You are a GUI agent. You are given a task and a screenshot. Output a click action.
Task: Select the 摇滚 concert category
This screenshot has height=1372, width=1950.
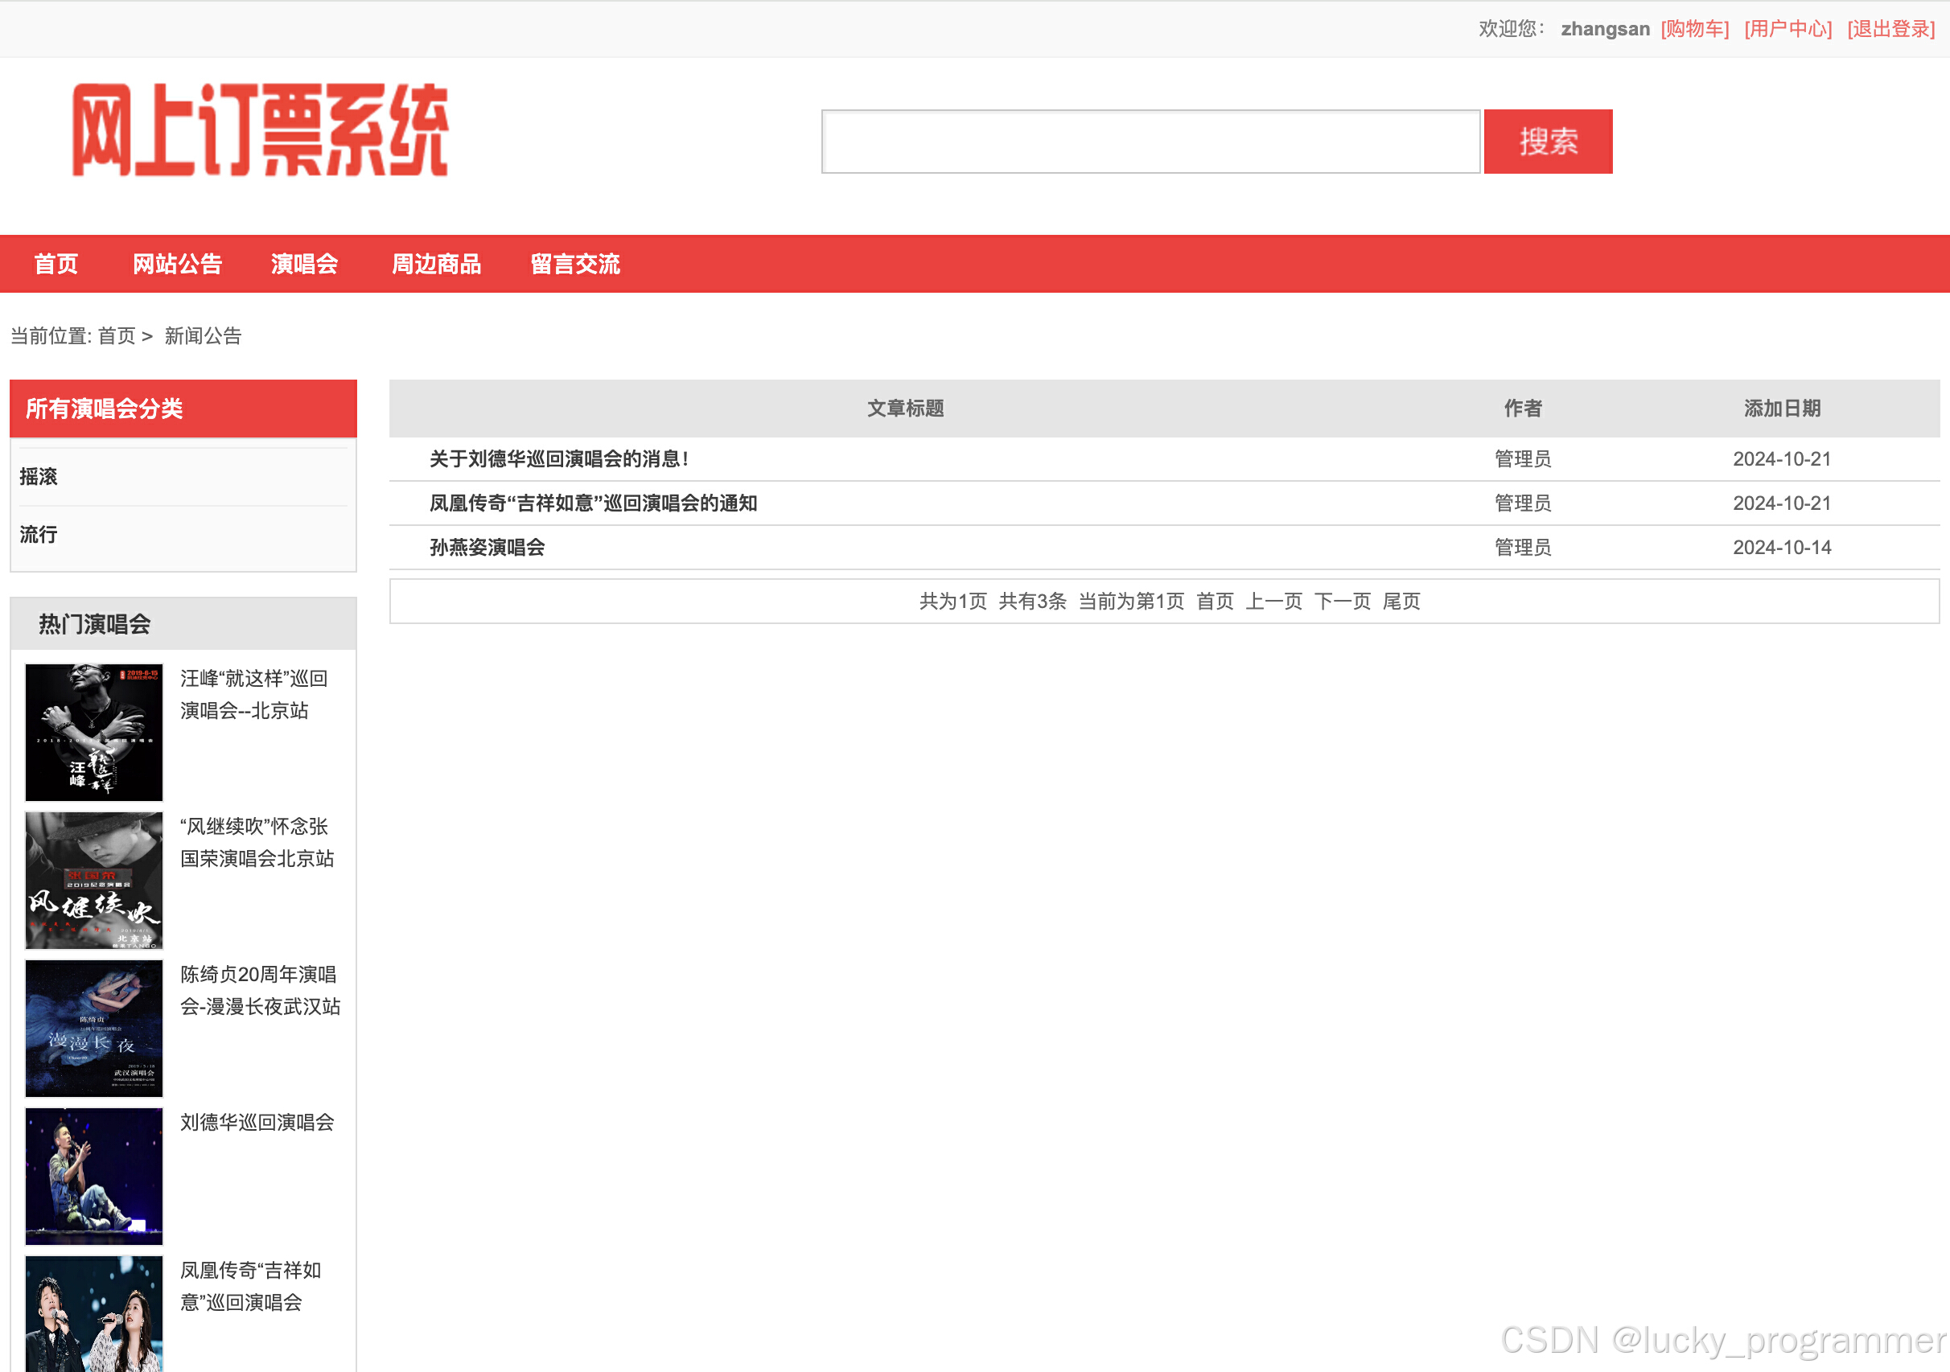[x=39, y=476]
